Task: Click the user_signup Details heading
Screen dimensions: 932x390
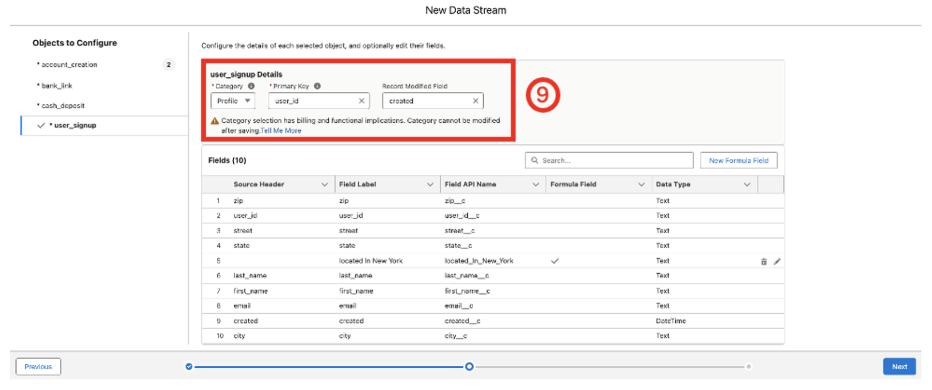Action: pyautogui.click(x=246, y=74)
